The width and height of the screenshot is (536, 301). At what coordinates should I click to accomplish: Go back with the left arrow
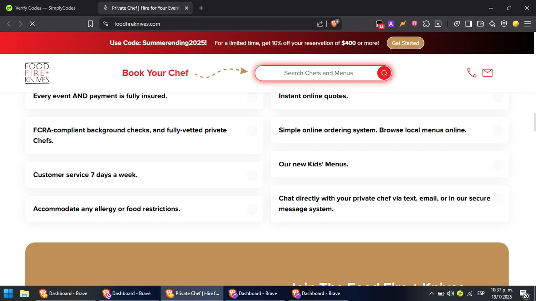(x=9, y=24)
